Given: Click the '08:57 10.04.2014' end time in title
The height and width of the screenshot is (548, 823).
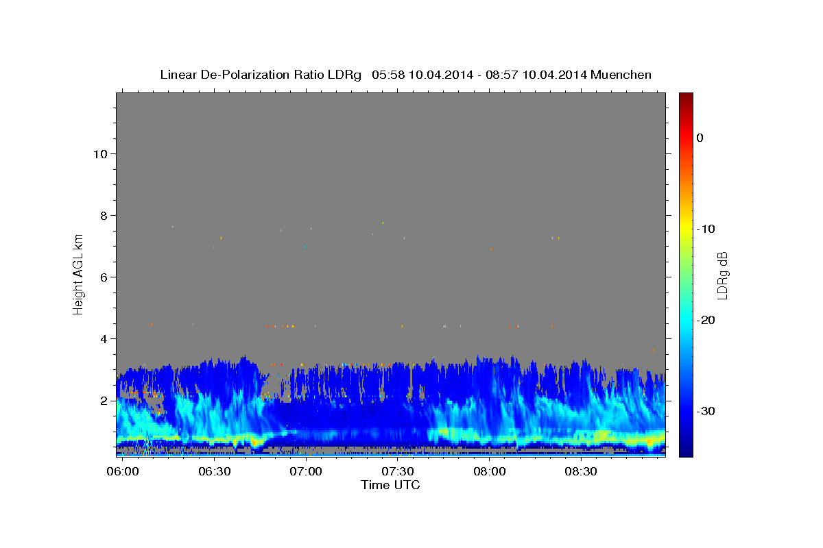Looking at the screenshot, I should click(536, 75).
